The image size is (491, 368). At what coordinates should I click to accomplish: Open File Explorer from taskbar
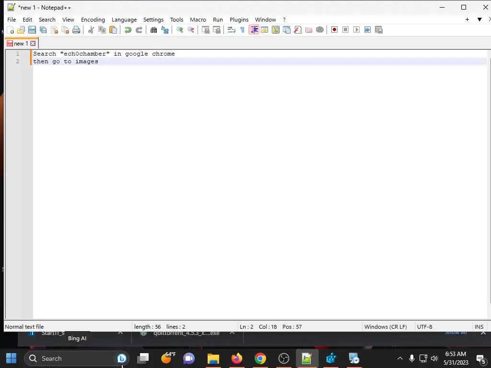click(x=213, y=358)
